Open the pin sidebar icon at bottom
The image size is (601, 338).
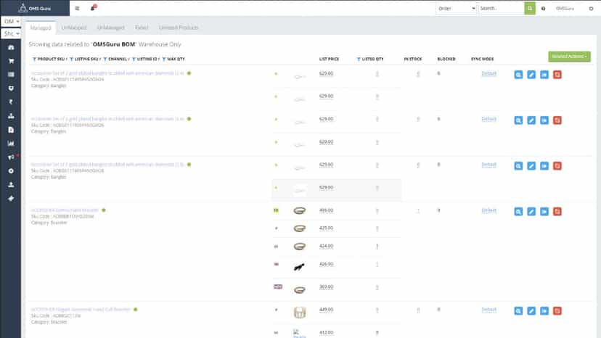11,199
